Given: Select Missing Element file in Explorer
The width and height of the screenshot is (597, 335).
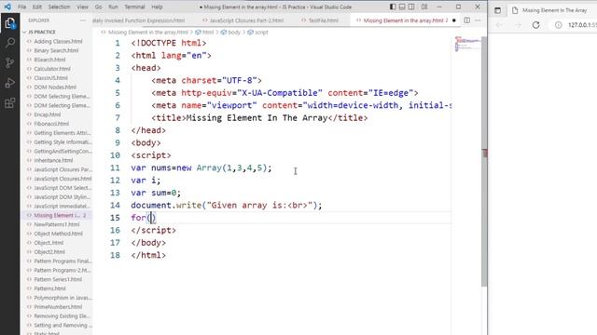Looking at the screenshot, I should (x=57, y=215).
